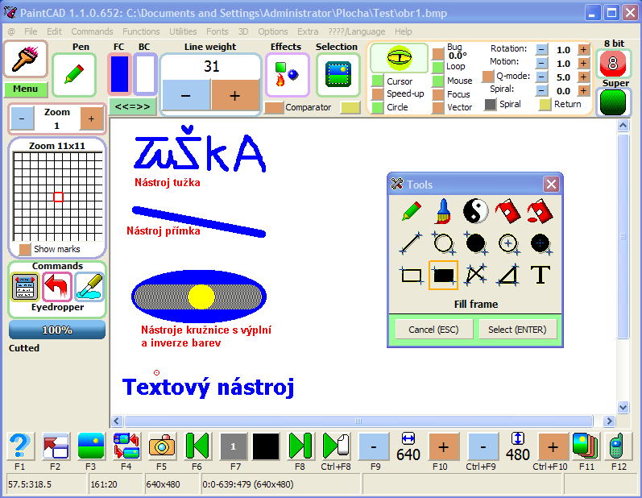Image resolution: width=642 pixels, height=498 pixels.
Task: Open the Selection picture icon
Action: (338, 74)
